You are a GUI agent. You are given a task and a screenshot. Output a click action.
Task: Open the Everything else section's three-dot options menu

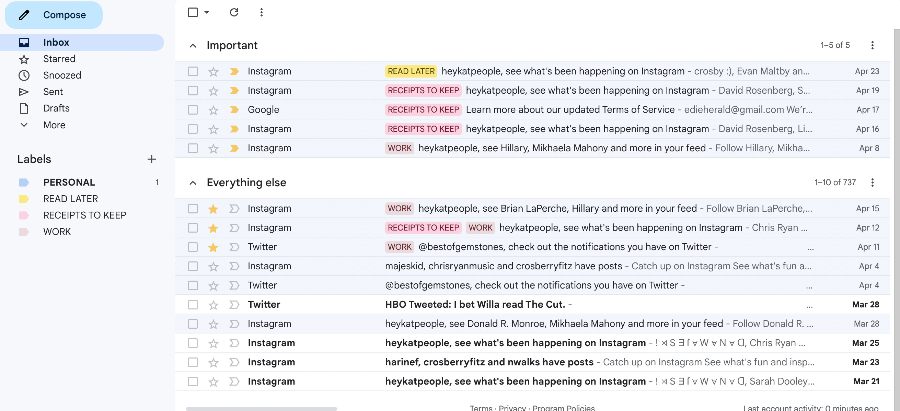[872, 183]
